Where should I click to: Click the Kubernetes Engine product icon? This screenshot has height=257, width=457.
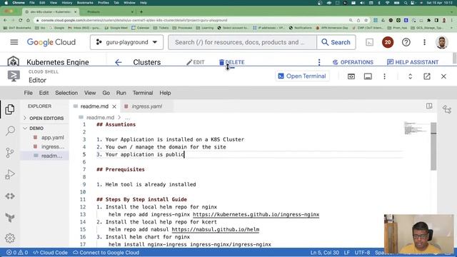pyautogui.click(x=13, y=61)
